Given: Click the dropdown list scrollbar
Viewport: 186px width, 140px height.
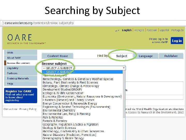Looking at the screenshot, I should [x=124, y=94].
